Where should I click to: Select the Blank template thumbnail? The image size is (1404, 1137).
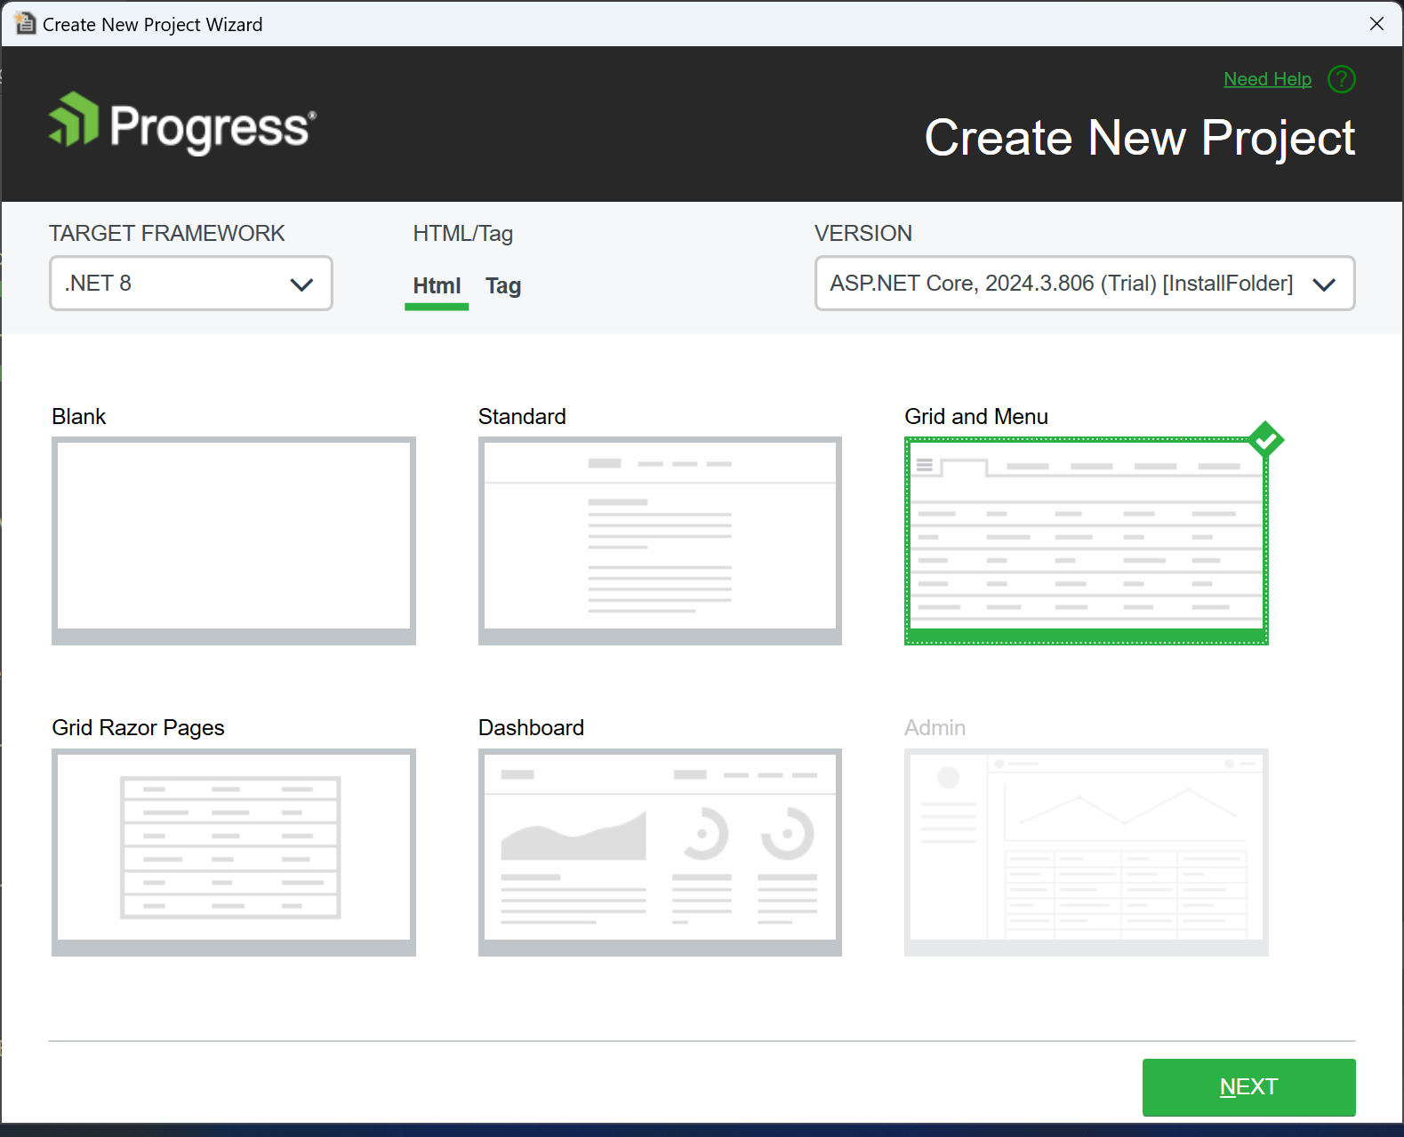click(x=234, y=540)
